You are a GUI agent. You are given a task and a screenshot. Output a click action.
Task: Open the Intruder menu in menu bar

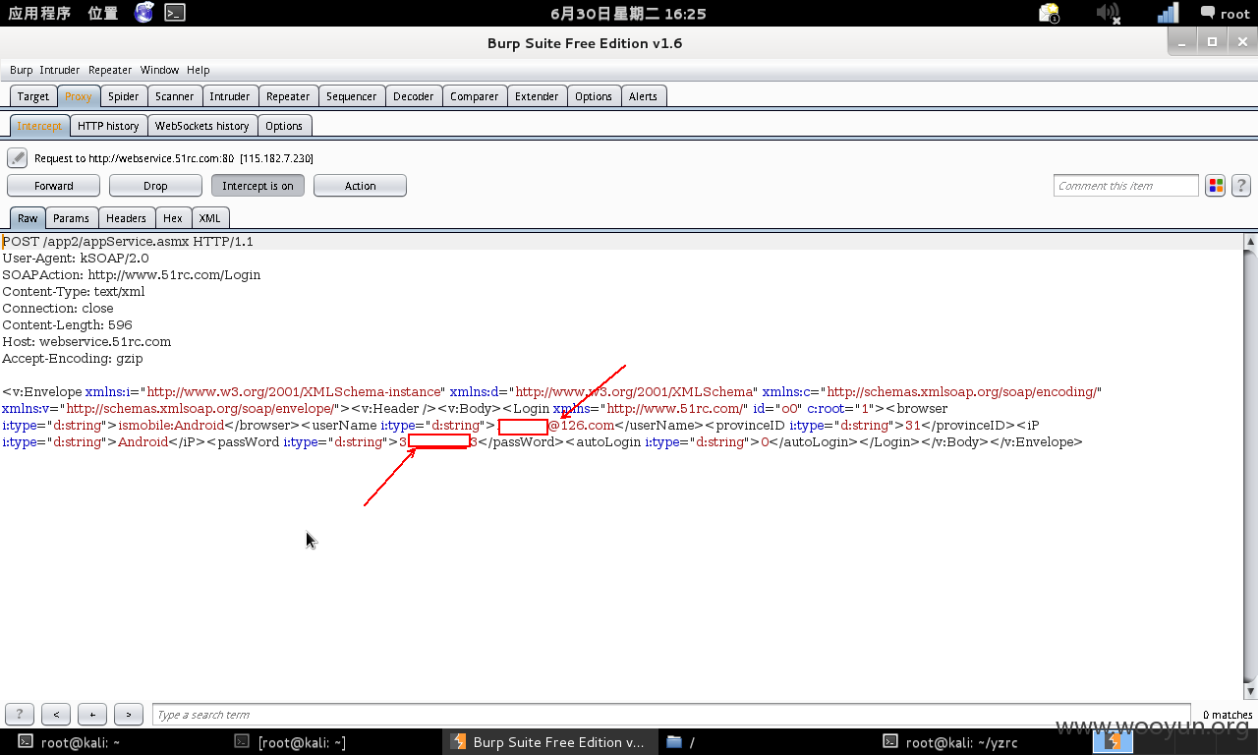click(60, 70)
